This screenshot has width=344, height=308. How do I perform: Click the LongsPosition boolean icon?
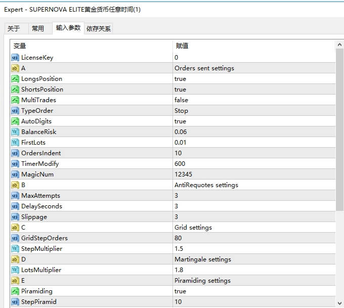pyautogui.click(x=15, y=79)
